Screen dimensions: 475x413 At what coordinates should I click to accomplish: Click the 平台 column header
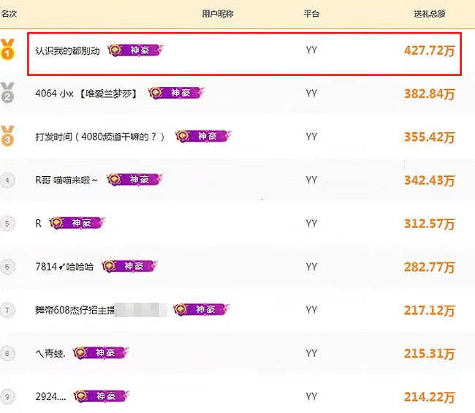coord(311,14)
